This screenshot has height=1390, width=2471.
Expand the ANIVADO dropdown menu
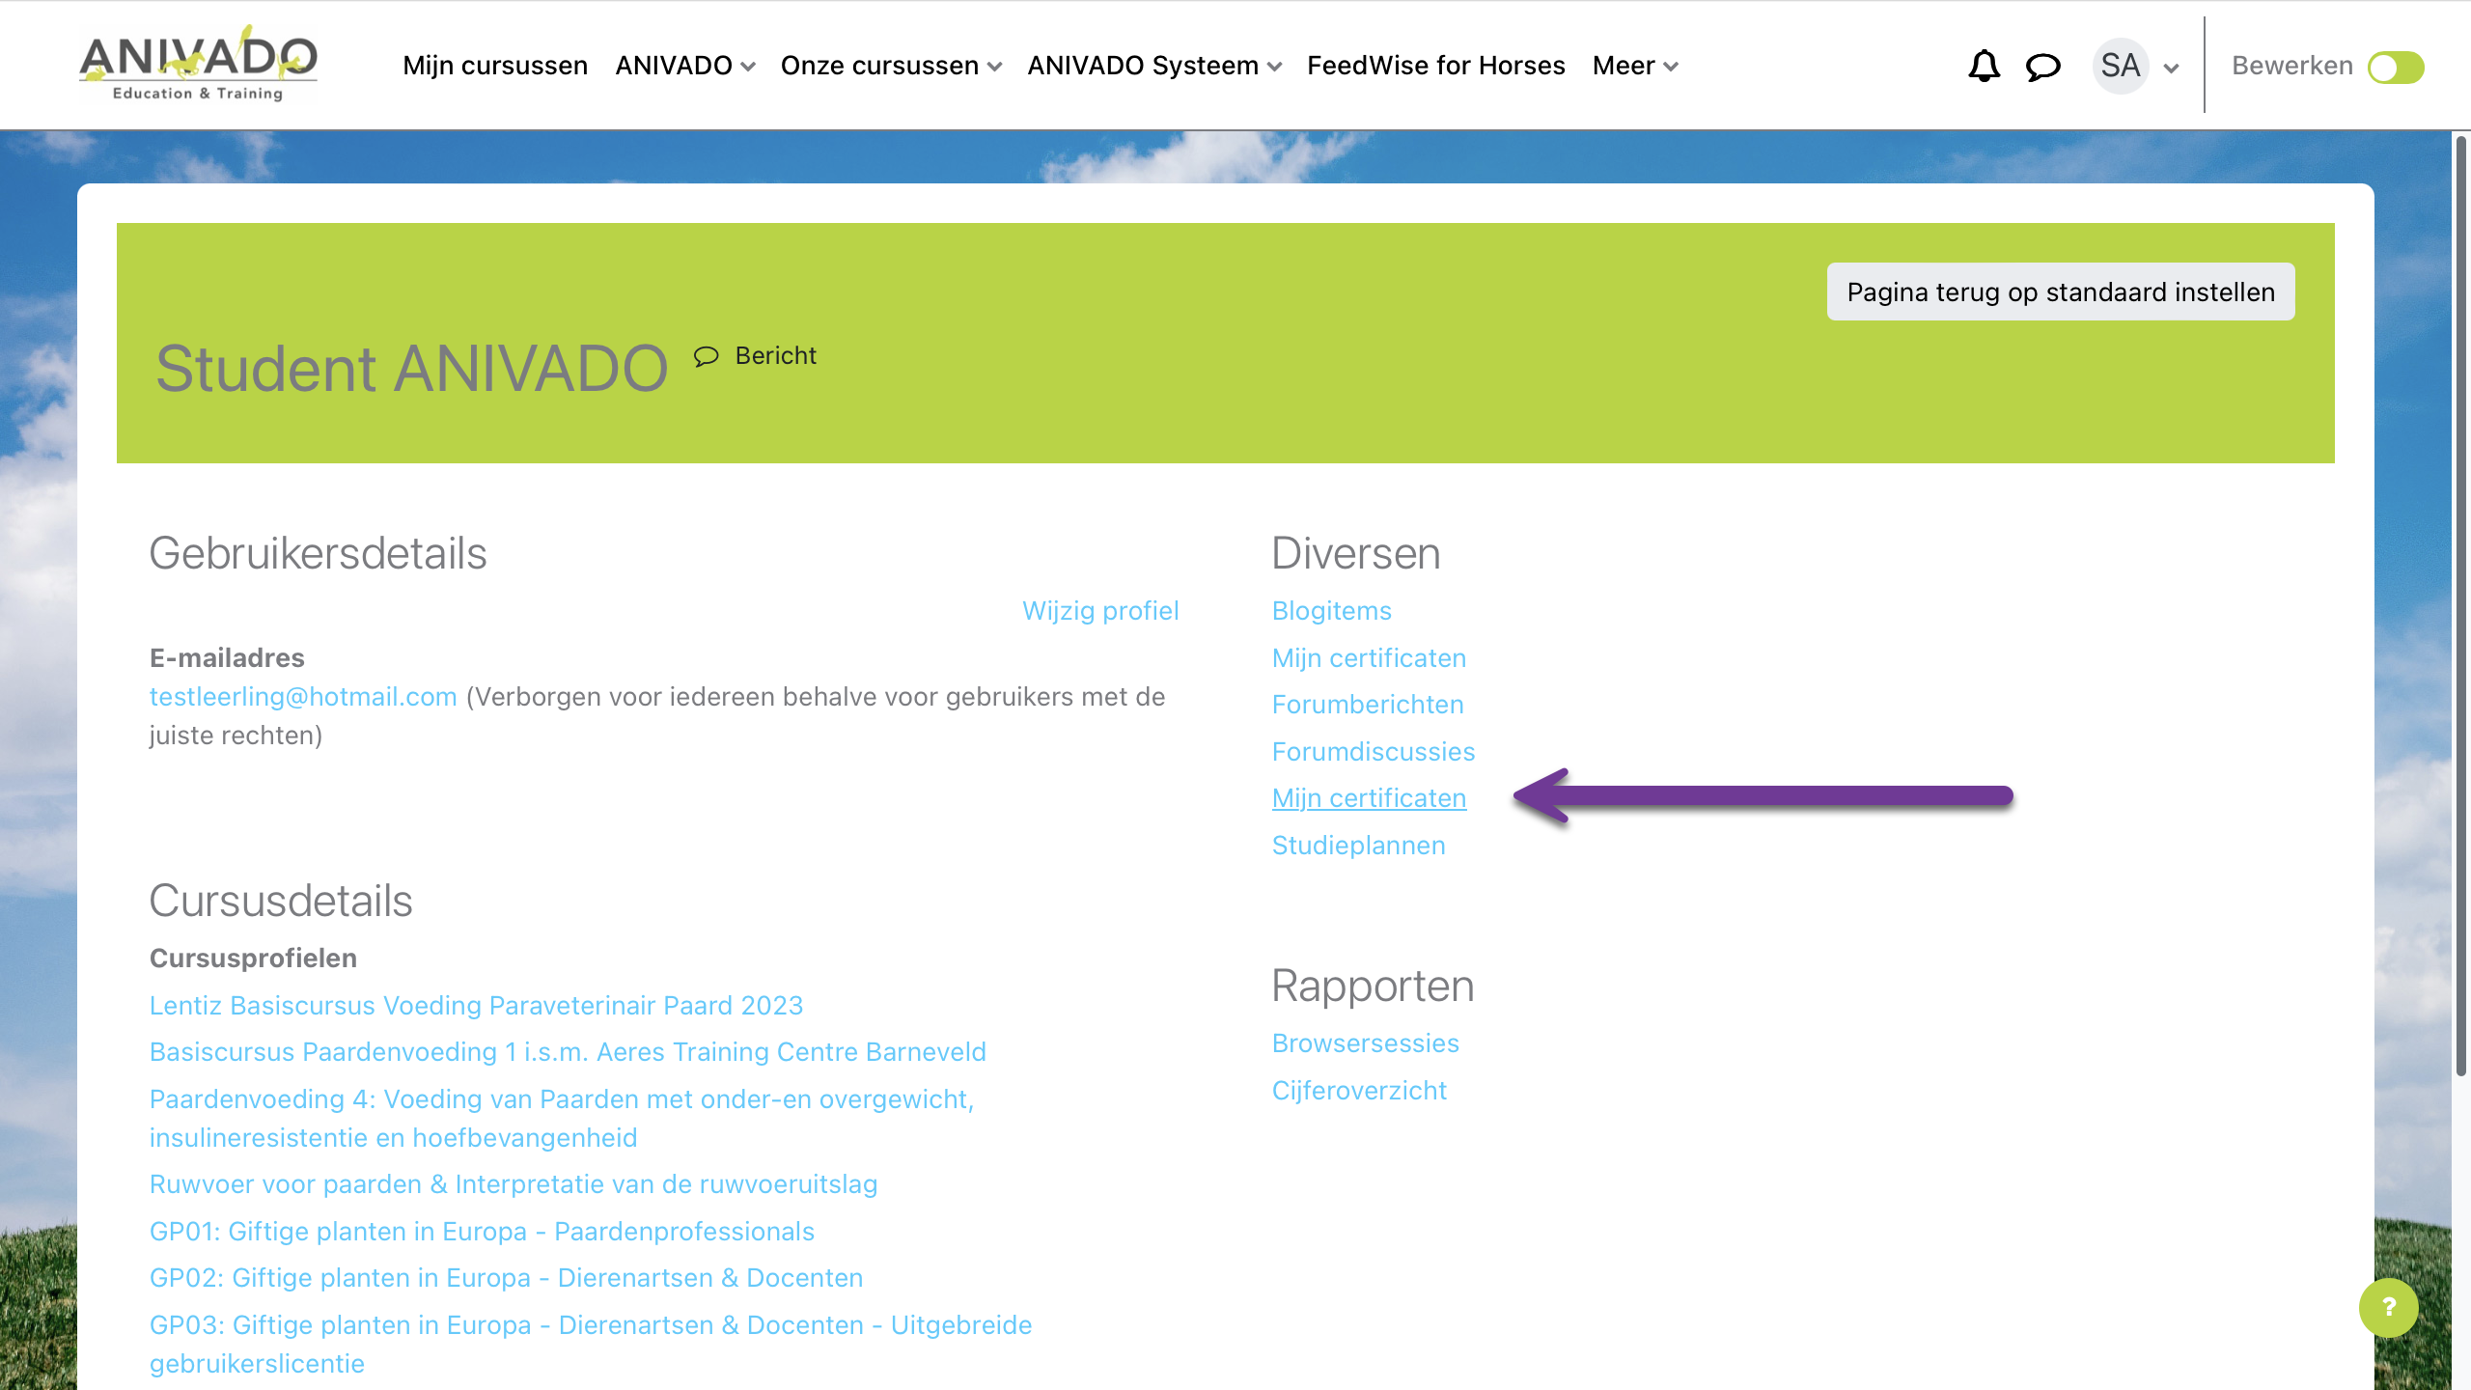pos(684,66)
